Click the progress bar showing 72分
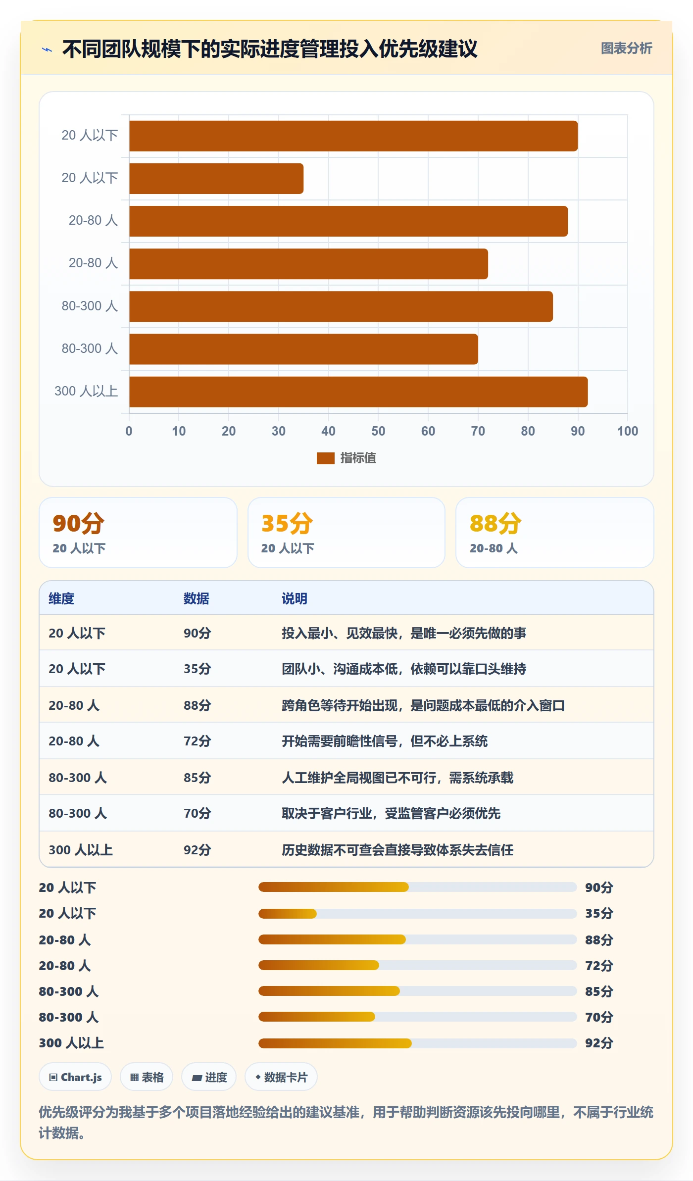Screen dimensions: 693x1181 417,965
